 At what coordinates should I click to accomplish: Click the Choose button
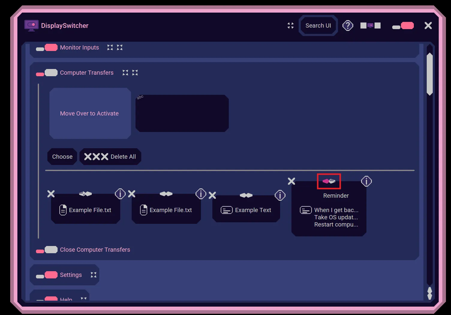(62, 157)
